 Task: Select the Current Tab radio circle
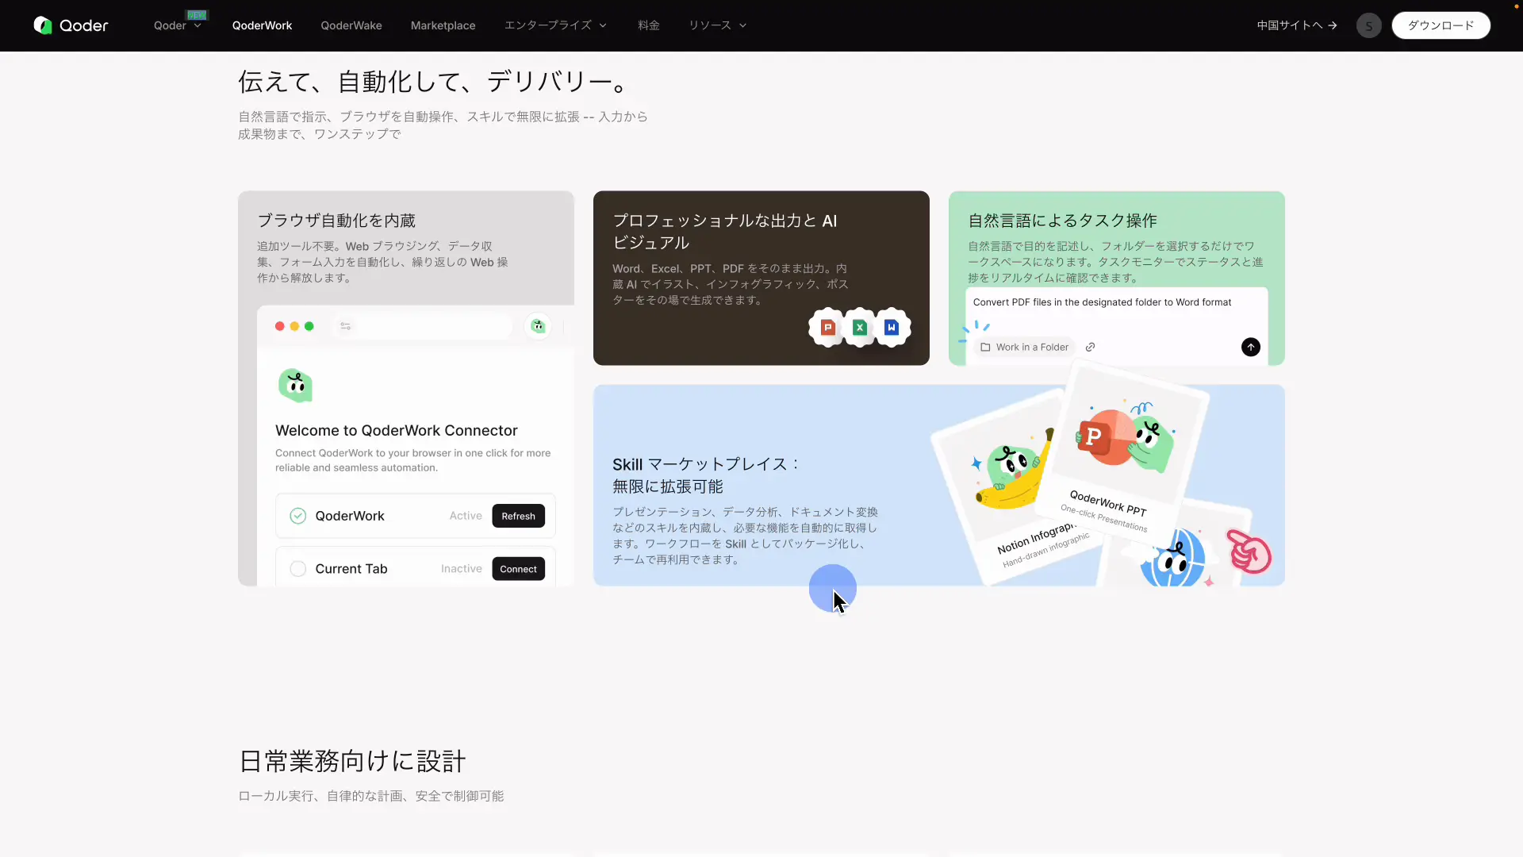297,569
